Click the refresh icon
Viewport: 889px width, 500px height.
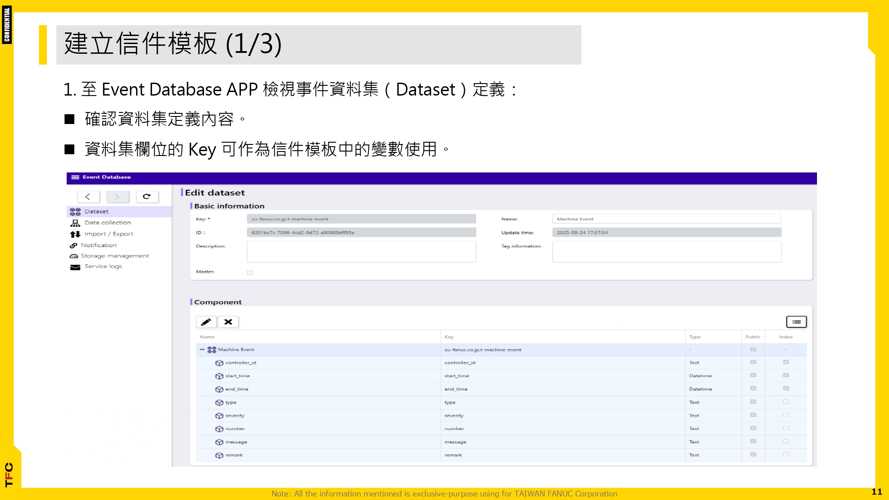coord(148,196)
